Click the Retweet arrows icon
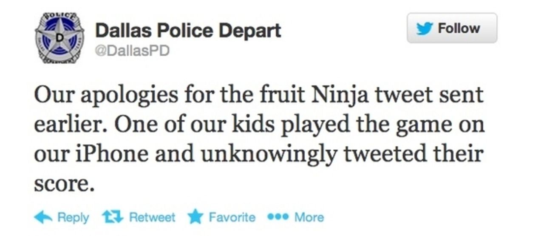 click(x=112, y=217)
